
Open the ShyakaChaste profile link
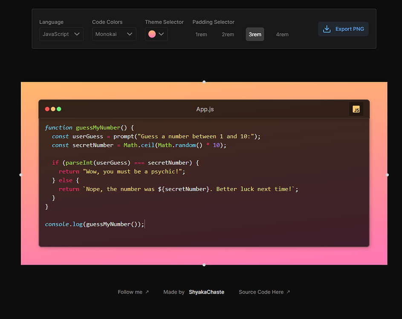[206, 292]
